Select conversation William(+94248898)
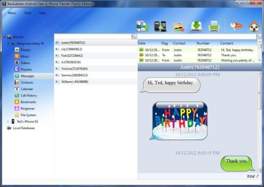 [96, 82]
